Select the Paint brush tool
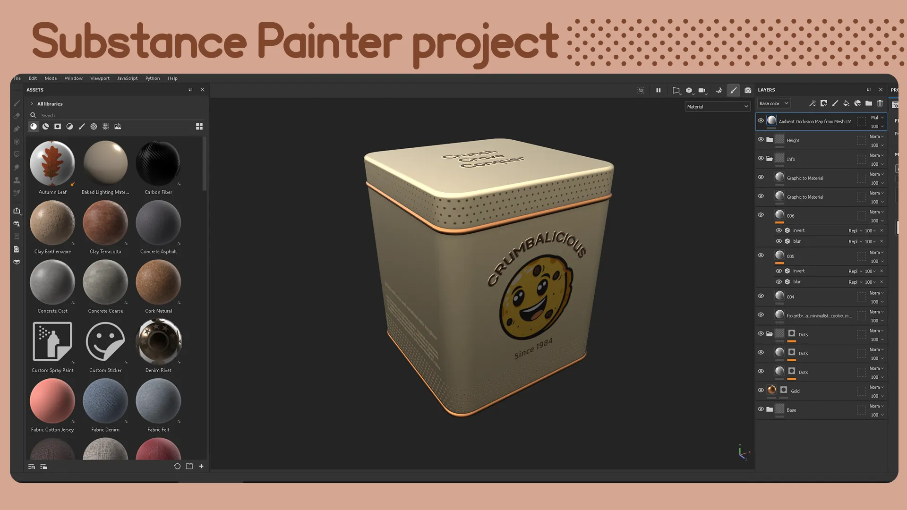 tap(17, 103)
